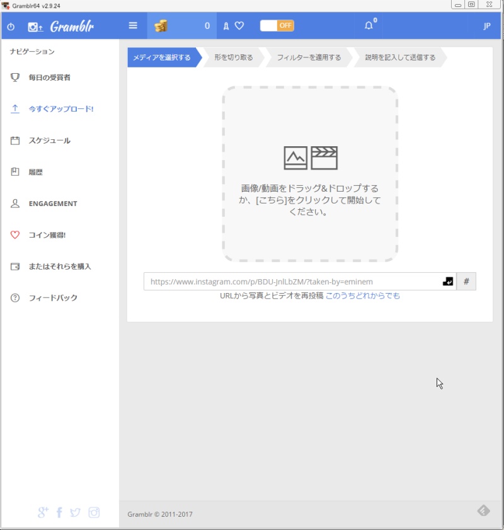504x530 pixels.
Task: Click the hashtag # button
Action: point(466,281)
